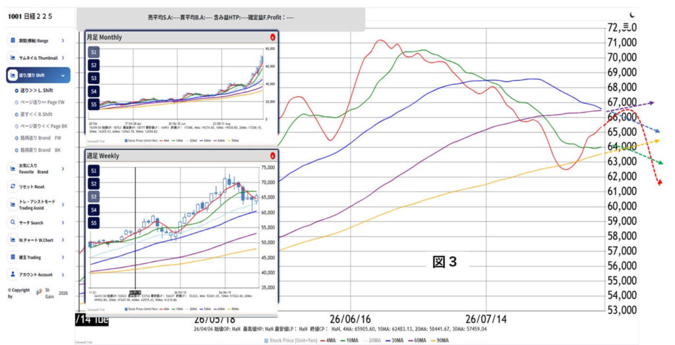Select S2 in the Monthly panel
This screenshot has width=675, height=345.
coord(94,65)
